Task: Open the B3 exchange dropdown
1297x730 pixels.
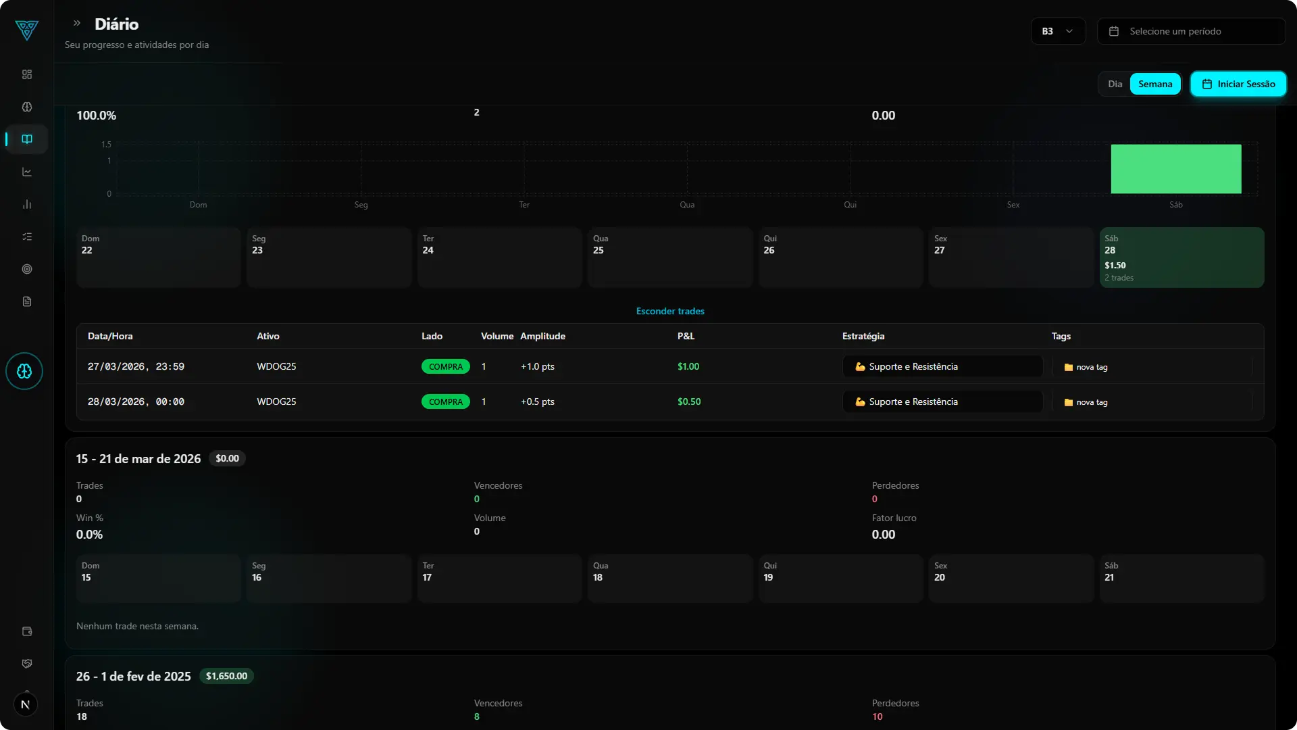Action: point(1057,31)
